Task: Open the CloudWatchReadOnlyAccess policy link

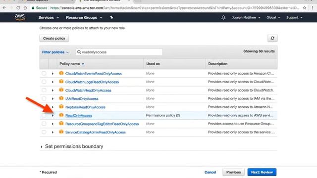Action: coord(88,90)
